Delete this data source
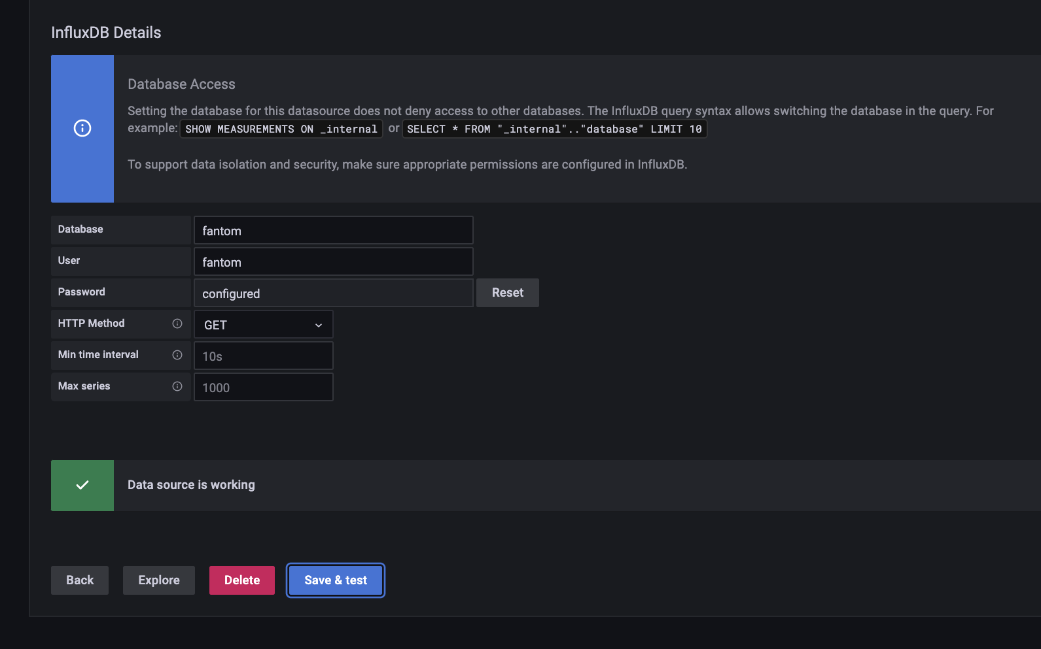The image size is (1041, 649). pyautogui.click(x=242, y=580)
